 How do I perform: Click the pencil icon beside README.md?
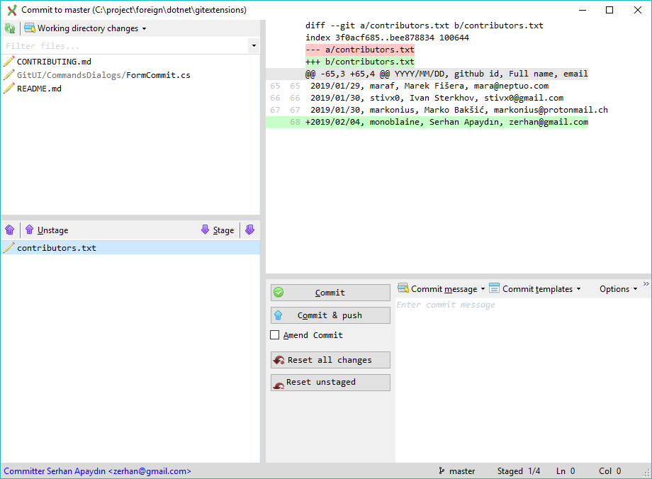(9, 89)
